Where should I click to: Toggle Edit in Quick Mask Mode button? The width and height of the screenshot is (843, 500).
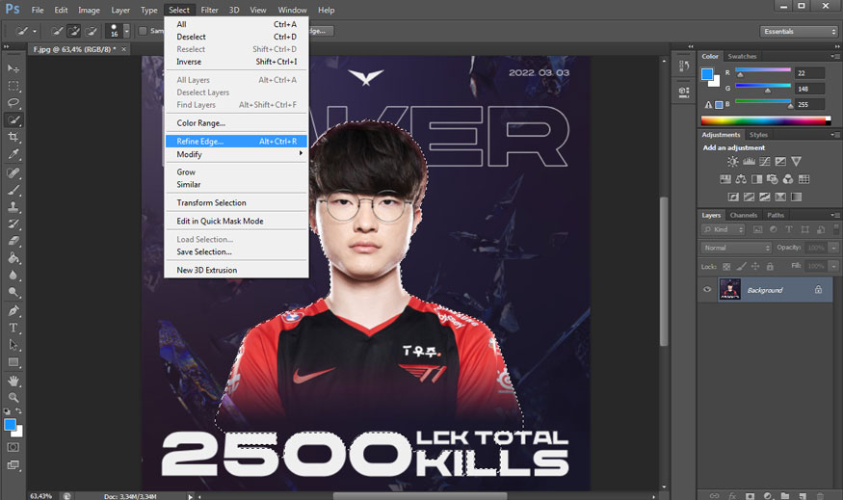coord(13,447)
